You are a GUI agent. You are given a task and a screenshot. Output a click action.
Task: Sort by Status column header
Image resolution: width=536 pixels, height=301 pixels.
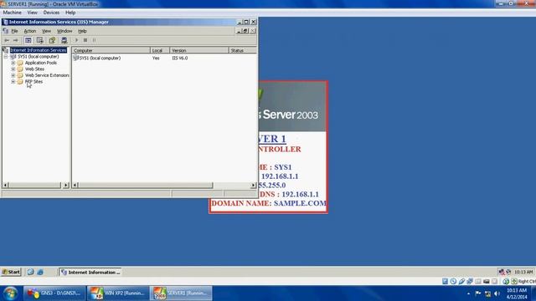(242, 50)
